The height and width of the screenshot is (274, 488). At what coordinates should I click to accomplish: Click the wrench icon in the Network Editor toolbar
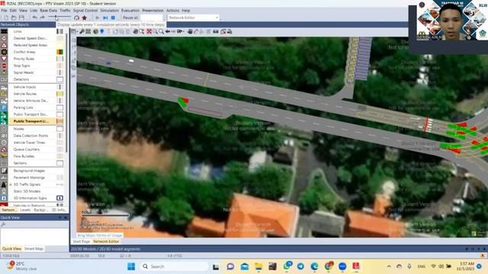pos(82,32)
